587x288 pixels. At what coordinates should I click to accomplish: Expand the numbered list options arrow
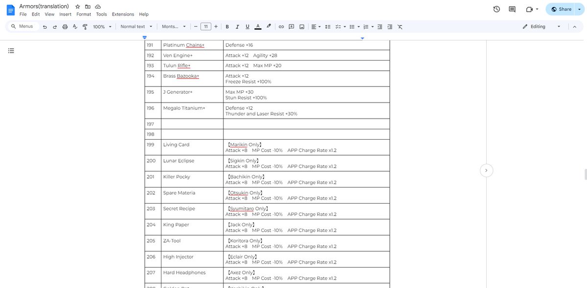point(373,27)
